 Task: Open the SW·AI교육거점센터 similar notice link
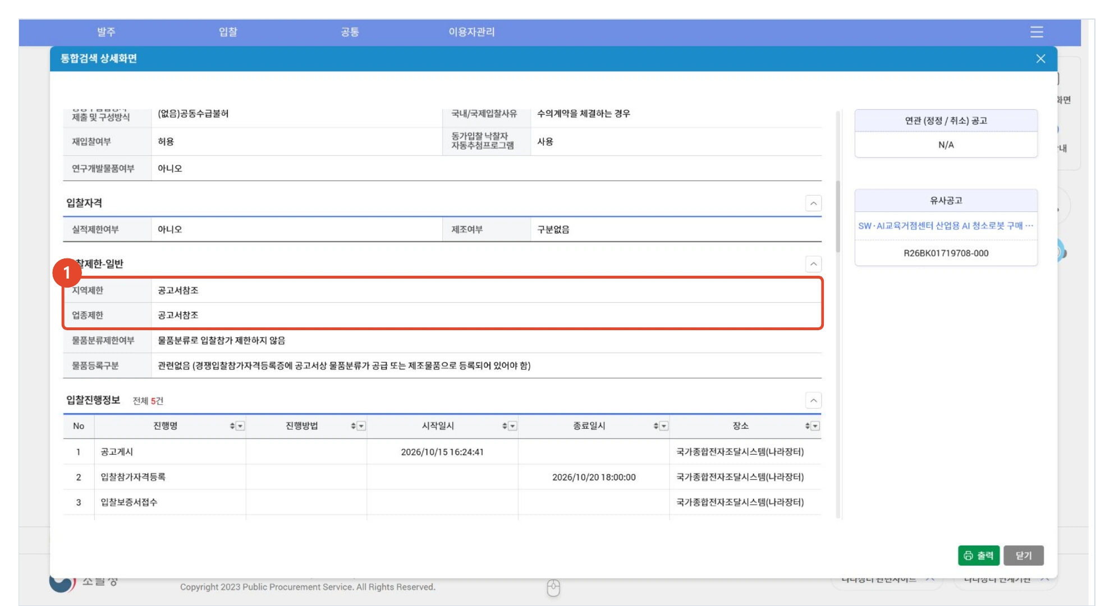click(946, 226)
